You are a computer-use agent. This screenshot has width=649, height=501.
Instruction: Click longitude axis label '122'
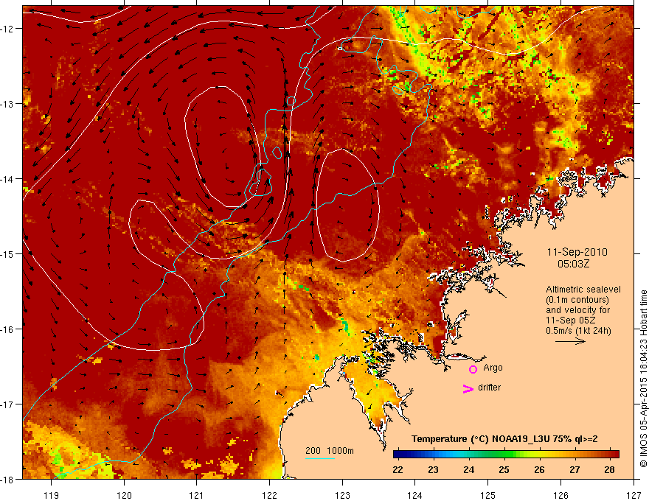click(269, 495)
